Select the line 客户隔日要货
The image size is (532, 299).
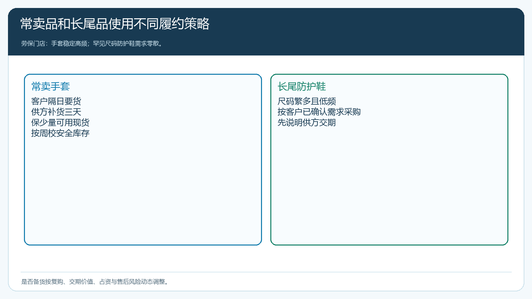[x=56, y=101]
